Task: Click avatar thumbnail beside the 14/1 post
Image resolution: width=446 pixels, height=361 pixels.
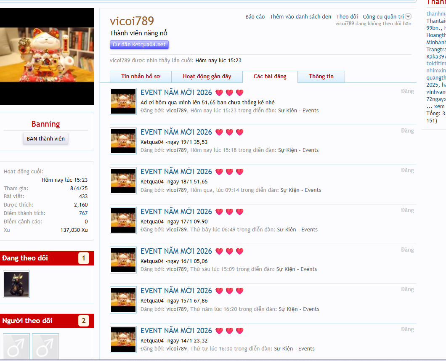Action: (x=123, y=340)
